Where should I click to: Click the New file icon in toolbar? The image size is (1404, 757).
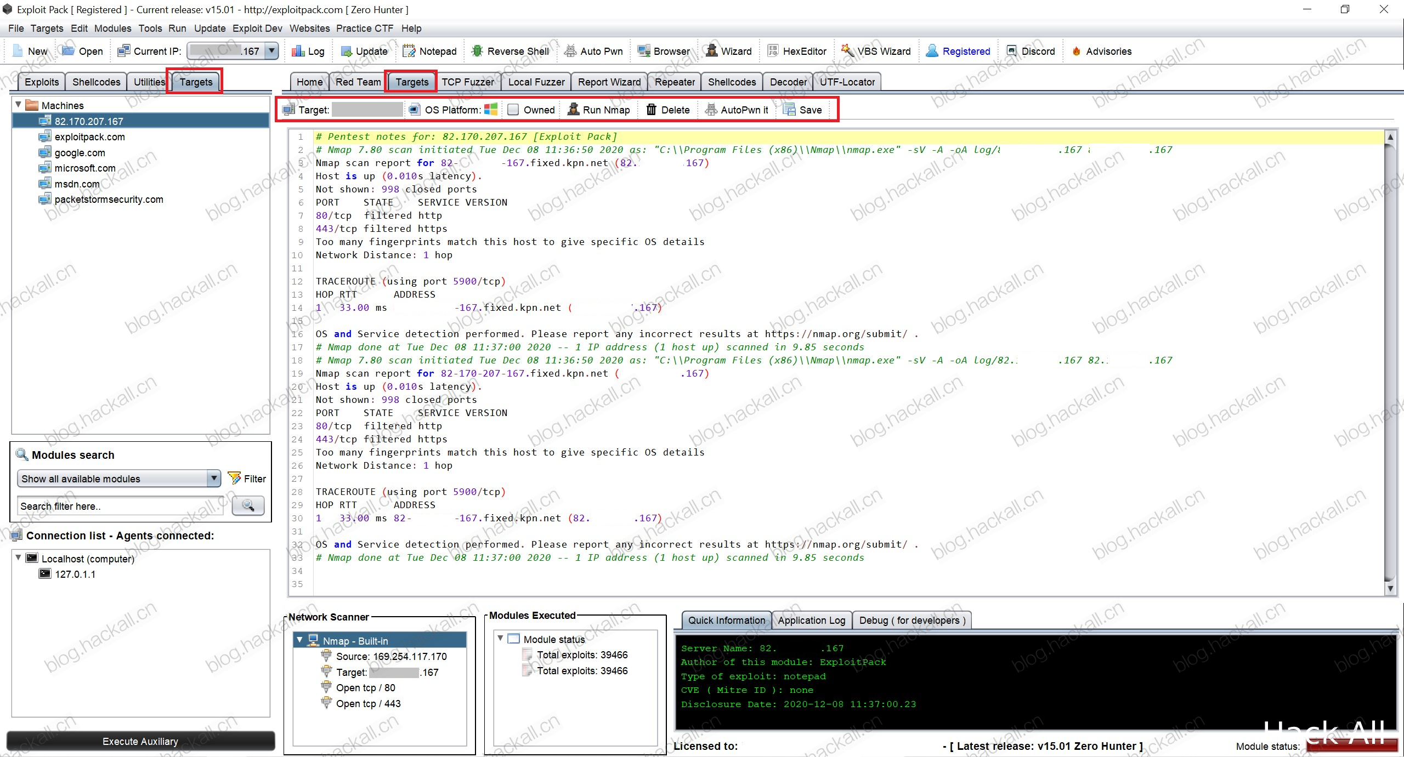[19, 51]
